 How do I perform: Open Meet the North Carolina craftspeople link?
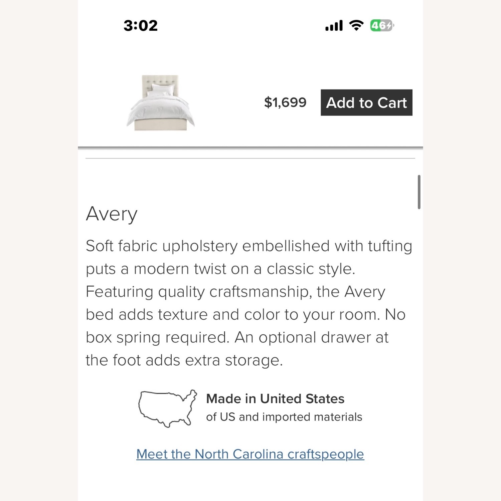tap(250, 454)
